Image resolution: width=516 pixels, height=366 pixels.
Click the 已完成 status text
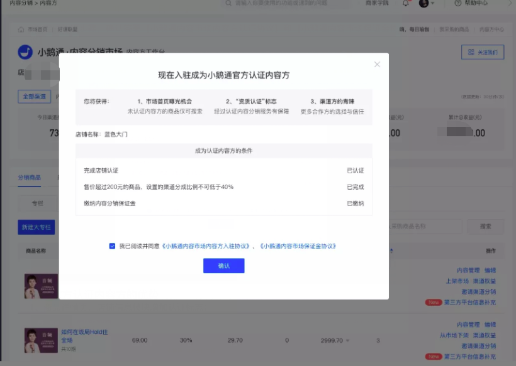click(356, 187)
